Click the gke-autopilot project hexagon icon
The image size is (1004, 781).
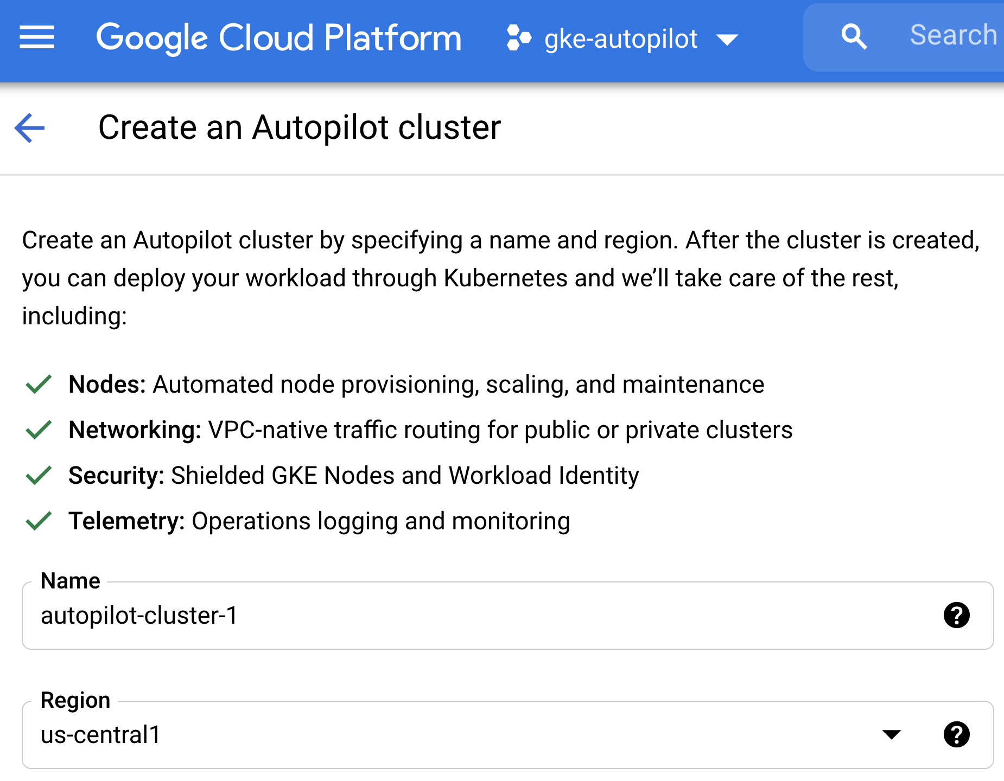(x=518, y=38)
